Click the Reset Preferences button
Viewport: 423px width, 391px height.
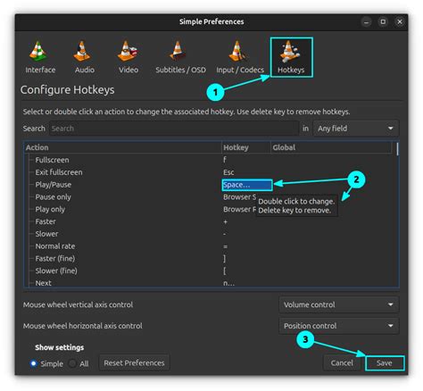[x=134, y=363]
